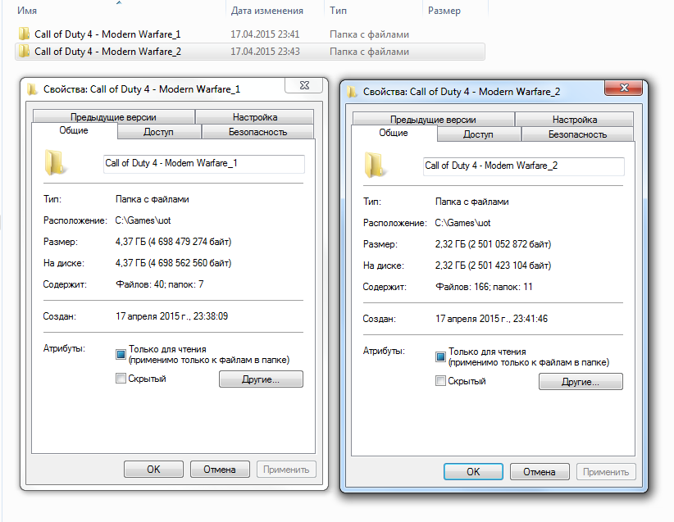Click on-disk size '4,37 ГБ (4 698 562 560 байт)'
This screenshot has height=522, width=674.
click(173, 263)
